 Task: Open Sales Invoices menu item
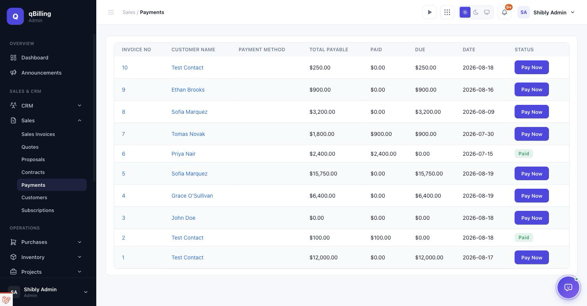[38, 134]
